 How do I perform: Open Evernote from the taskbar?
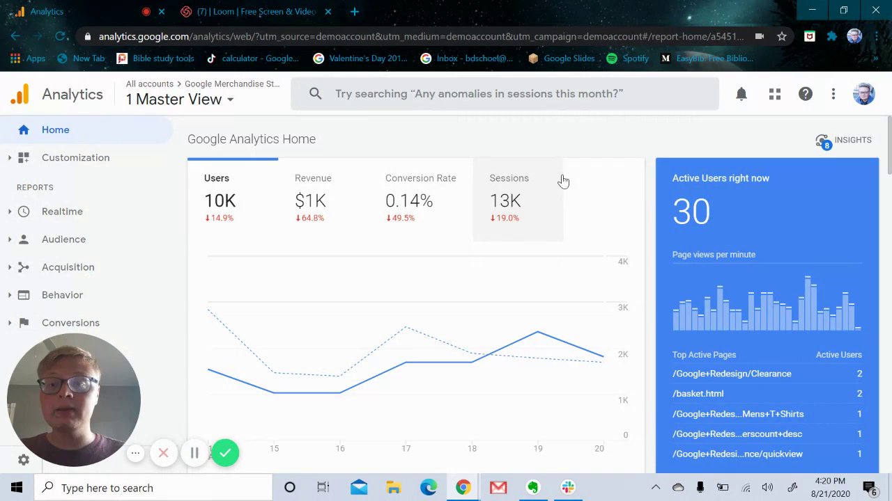[533, 488]
